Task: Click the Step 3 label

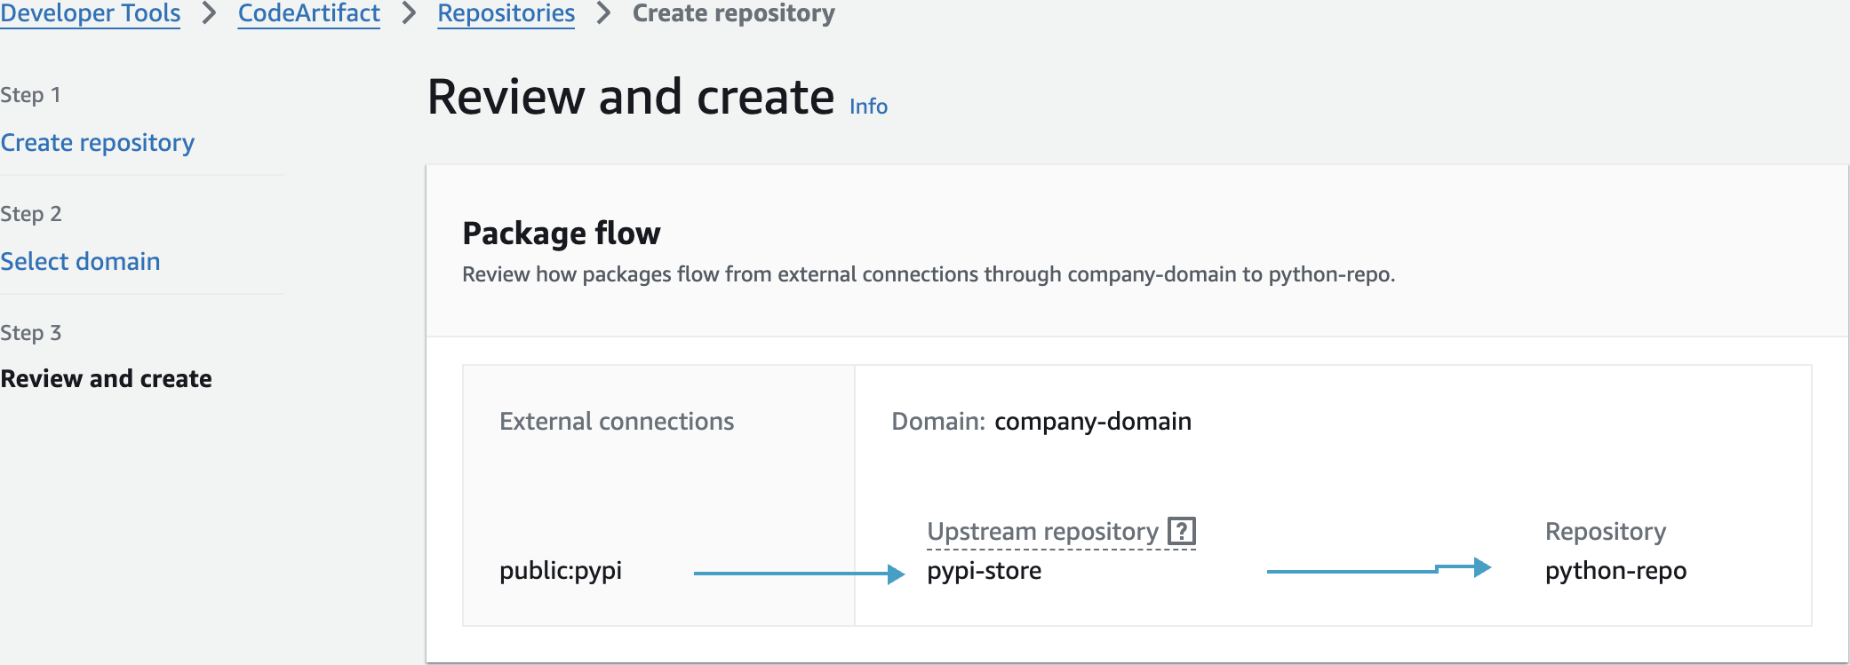Action: click(30, 333)
